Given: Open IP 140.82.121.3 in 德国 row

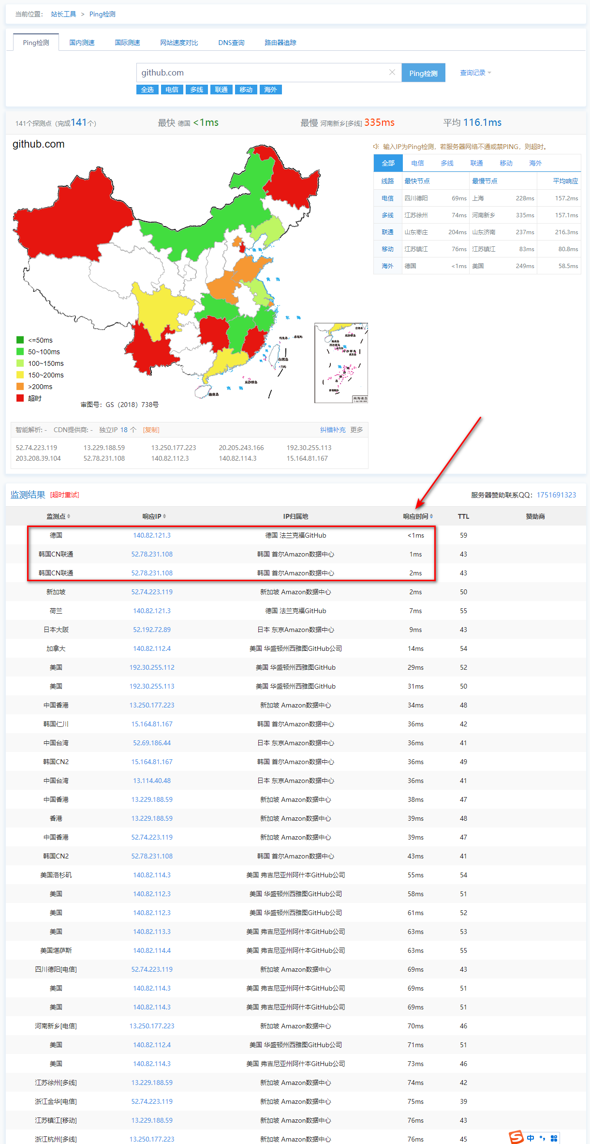Looking at the screenshot, I should point(152,535).
